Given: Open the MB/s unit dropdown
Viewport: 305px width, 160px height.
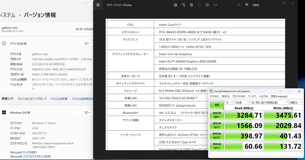Looking at the screenshot, I should [295, 102].
